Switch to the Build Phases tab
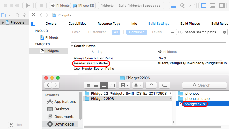229x129 pixels. point(190,24)
